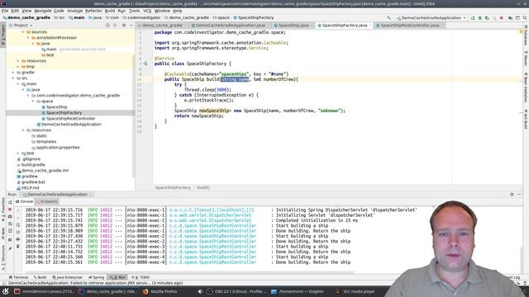The width and height of the screenshot is (529, 297).
Task: Toggle the Spring tool window button
Action: click(96, 277)
